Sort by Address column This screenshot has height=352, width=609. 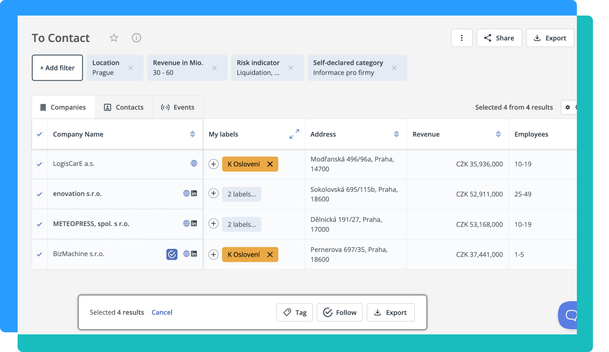396,134
